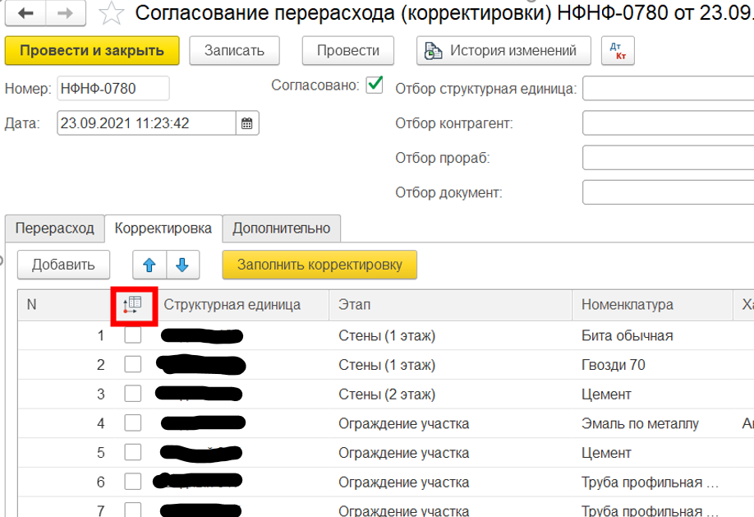
Task: Open the Отбор прораб field
Action: click(667, 158)
